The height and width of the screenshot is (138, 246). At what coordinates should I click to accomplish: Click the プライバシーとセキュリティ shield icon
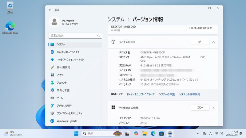52,113
